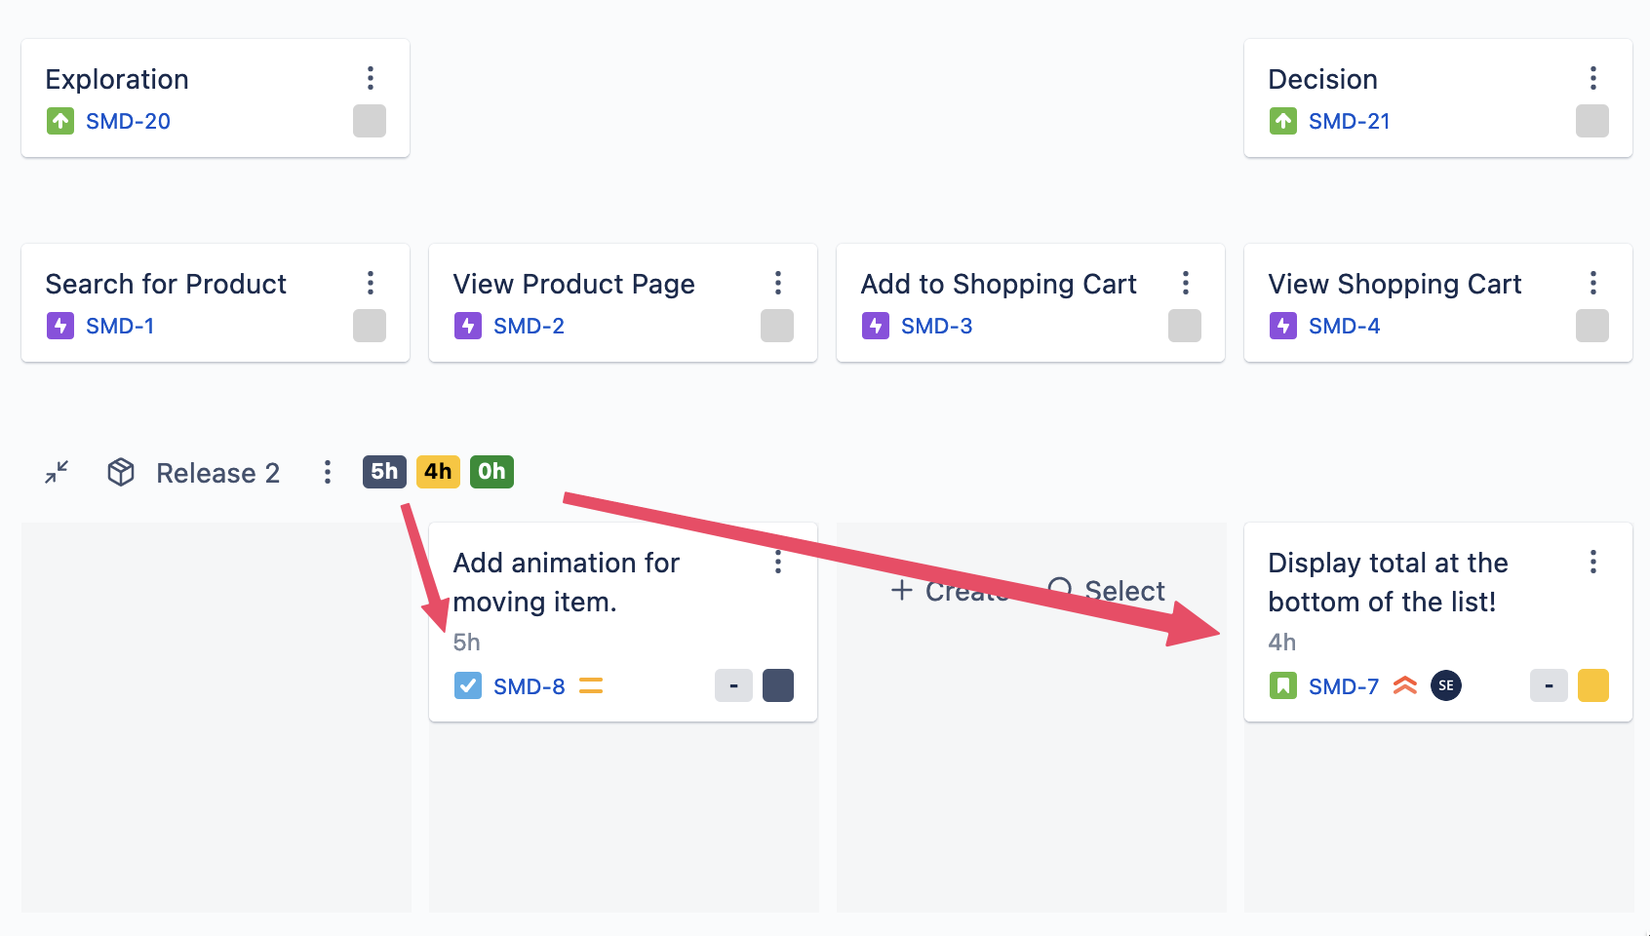Click the SMD-21 green arrow issue icon

coord(1283,121)
